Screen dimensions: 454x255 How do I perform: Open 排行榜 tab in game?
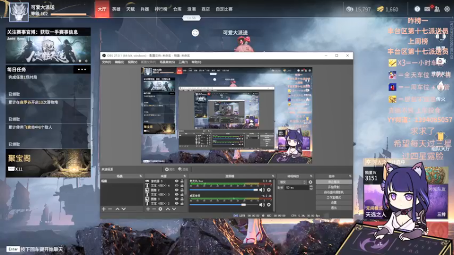click(161, 9)
